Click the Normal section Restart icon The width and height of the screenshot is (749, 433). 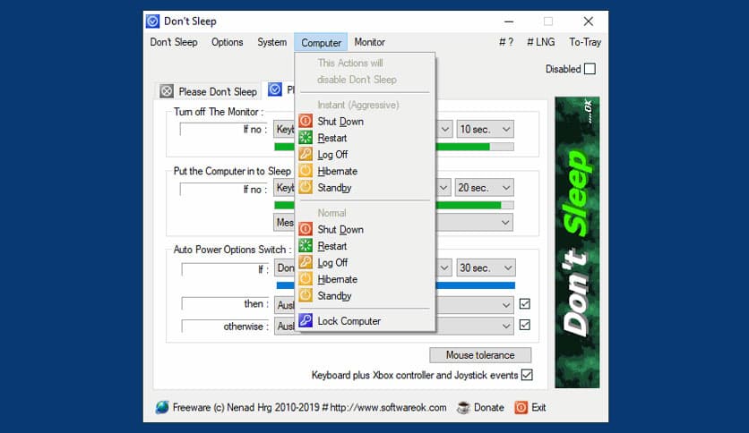(306, 246)
